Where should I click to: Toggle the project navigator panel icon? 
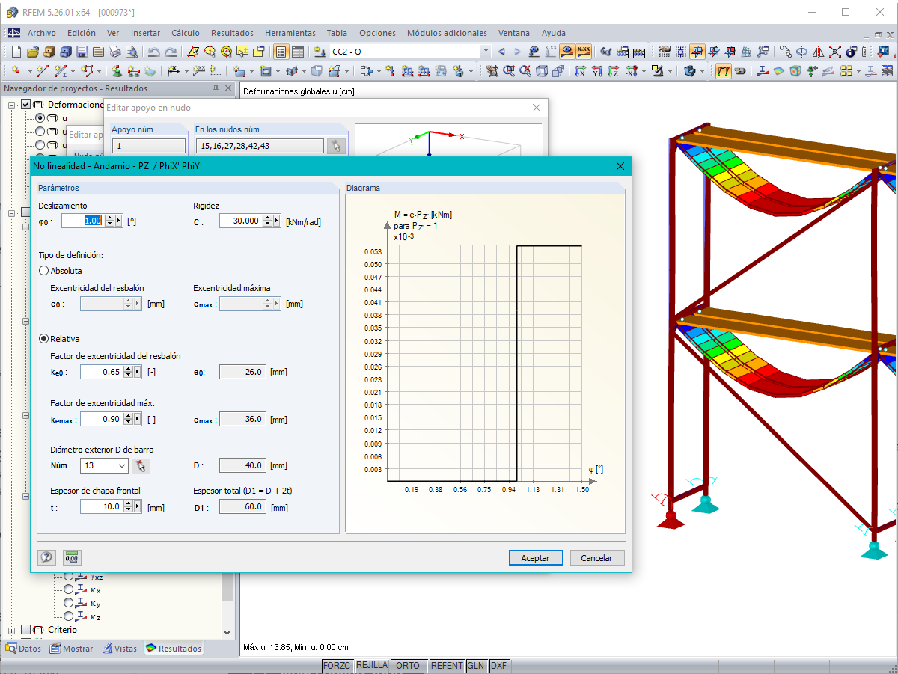(281, 52)
